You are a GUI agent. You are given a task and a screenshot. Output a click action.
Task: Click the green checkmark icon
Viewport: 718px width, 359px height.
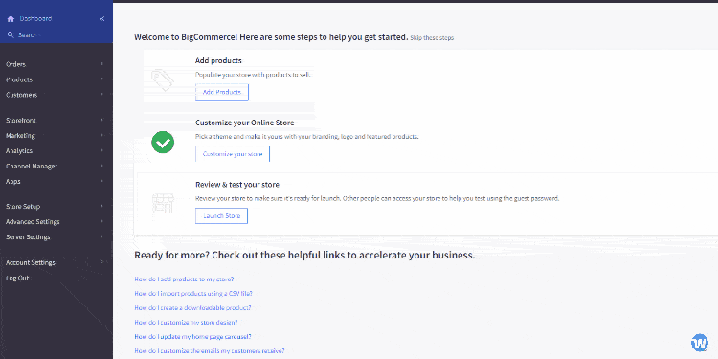pos(163,142)
